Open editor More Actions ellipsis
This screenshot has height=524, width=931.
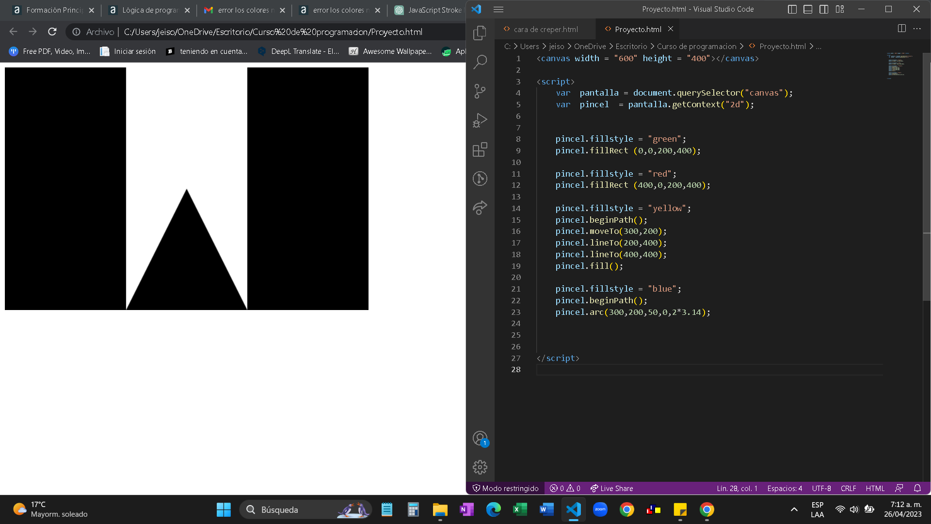(x=917, y=29)
